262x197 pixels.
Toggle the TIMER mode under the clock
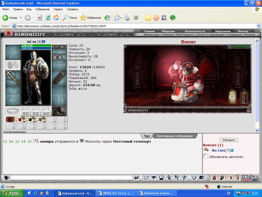[255, 180]
